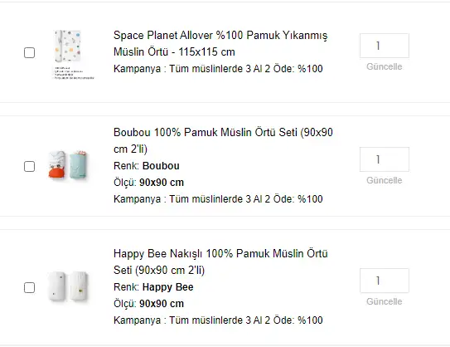Click the Boubou item's Kampanya line

pyautogui.click(x=218, y=199)
